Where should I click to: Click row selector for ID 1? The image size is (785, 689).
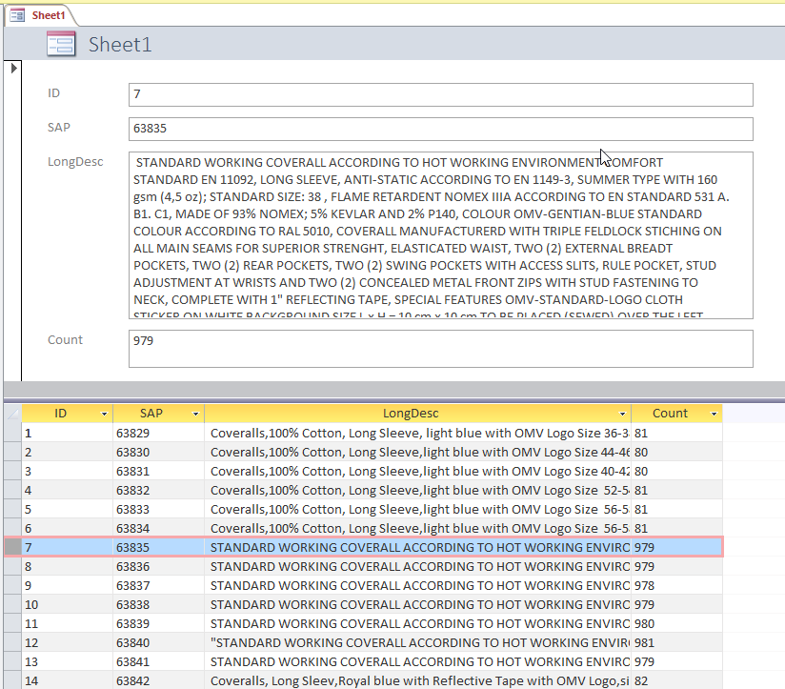pos(13,434)
